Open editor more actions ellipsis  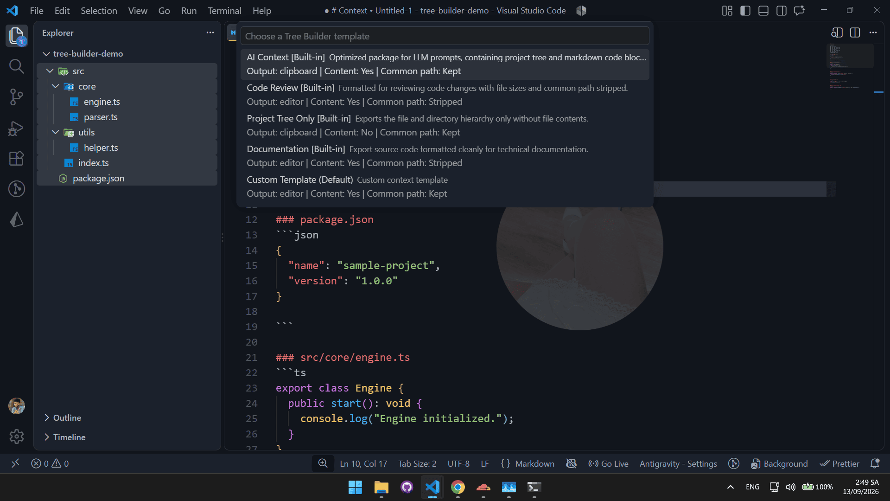pyautogui.click(x=873, y=32)
